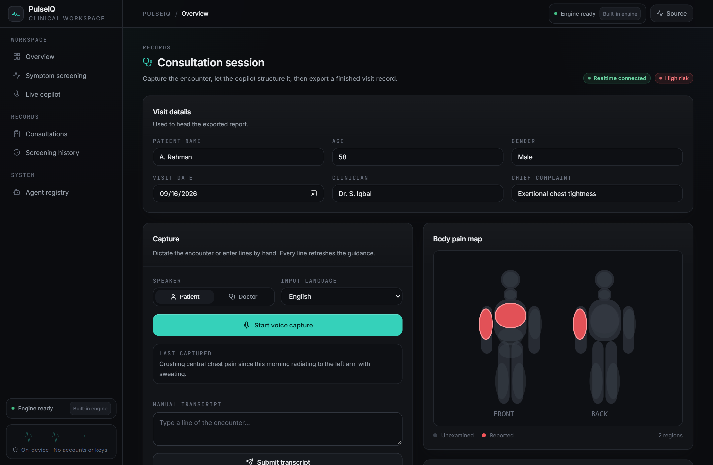
Task: Click the Built-in engine badge in the header
Action: pyautogui.click(x=620, y=14)
